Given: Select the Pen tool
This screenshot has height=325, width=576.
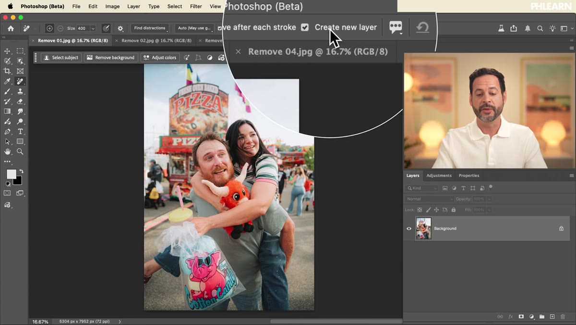Looking at the screenshot, I should click(x=7, y=132).
